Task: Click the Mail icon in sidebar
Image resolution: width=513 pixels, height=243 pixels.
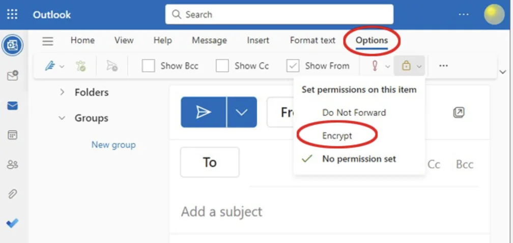Action: pyautogui.click(x=12, y=106)
